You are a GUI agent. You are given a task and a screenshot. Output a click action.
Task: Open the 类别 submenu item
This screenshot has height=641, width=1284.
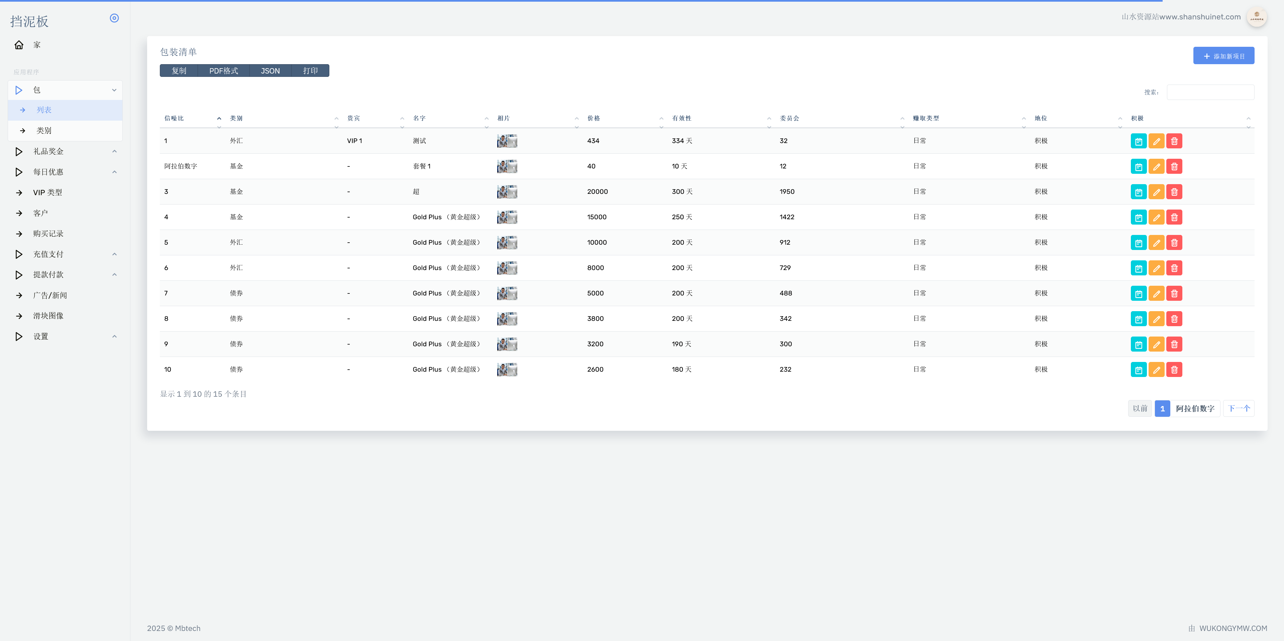(x=44, y=130)
